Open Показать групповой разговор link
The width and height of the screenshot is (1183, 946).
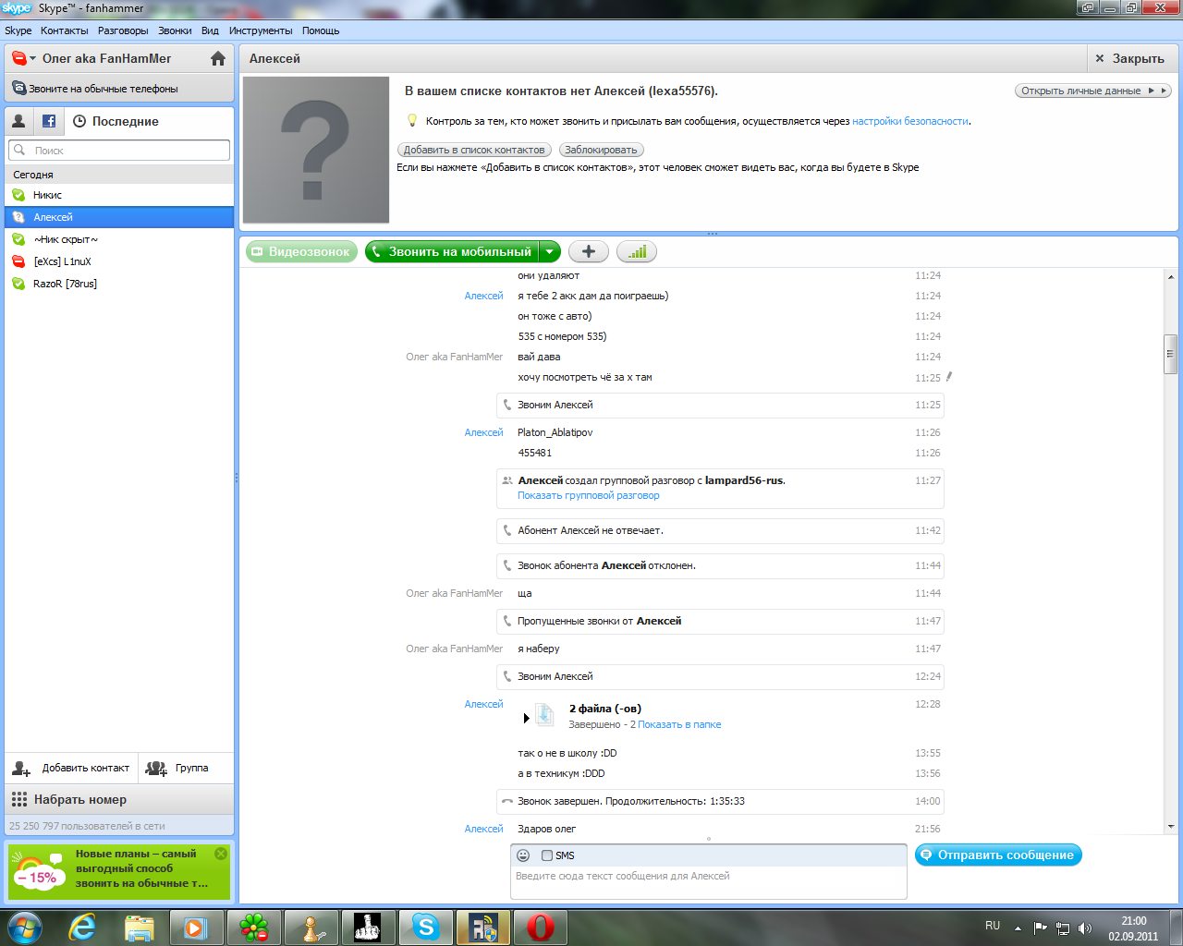pyautogui.click(x=589, y=495)
